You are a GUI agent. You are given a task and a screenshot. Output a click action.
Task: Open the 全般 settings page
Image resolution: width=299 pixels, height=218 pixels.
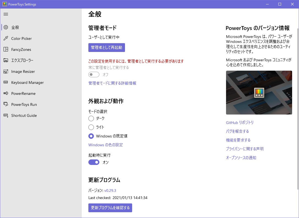pyautogui.click(x=41, y=27)
